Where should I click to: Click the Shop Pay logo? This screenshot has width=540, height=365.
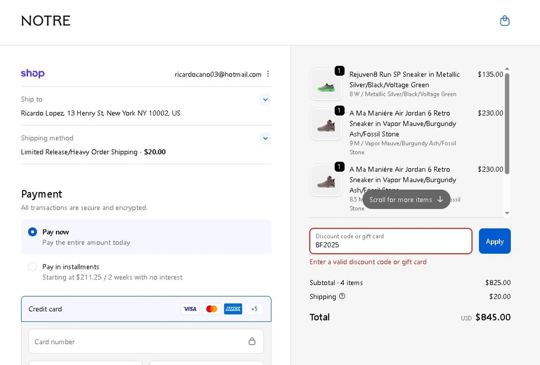(x=33, y=73)
